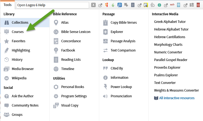The image size is (203, 121).
Task: Click the interlocking rings shortcut icon
Action: (x=152, y=5)
